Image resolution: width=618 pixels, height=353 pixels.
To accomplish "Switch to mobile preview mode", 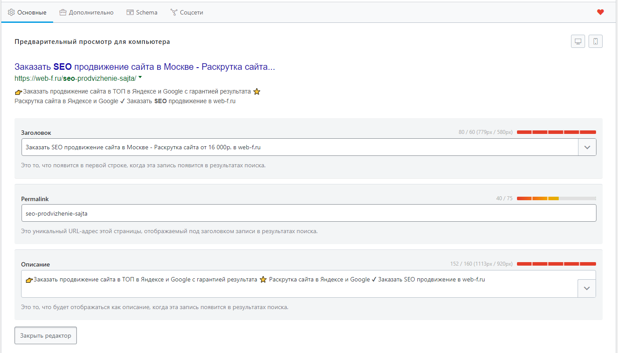I will [596, 41].
